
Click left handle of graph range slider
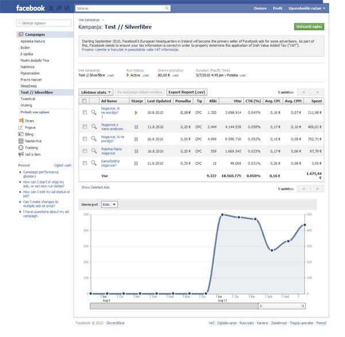tap(260, 306)
